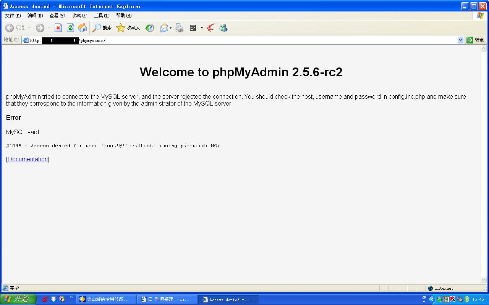This screenshot has width=489, height=305.
Task: Print the page with the printer icon
Action: coord(179,28)
